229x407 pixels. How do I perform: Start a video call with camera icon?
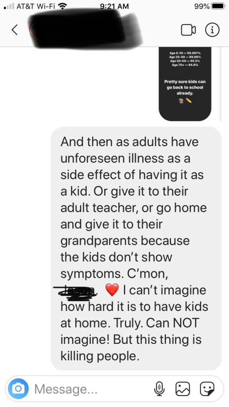coord(188,30)
